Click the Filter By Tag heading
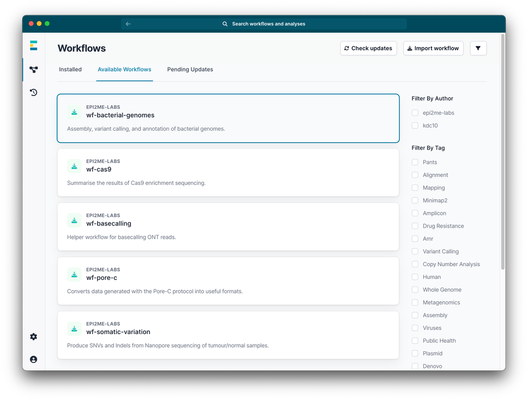The height and width of the screenshot is (400, 528). (428, 148)
